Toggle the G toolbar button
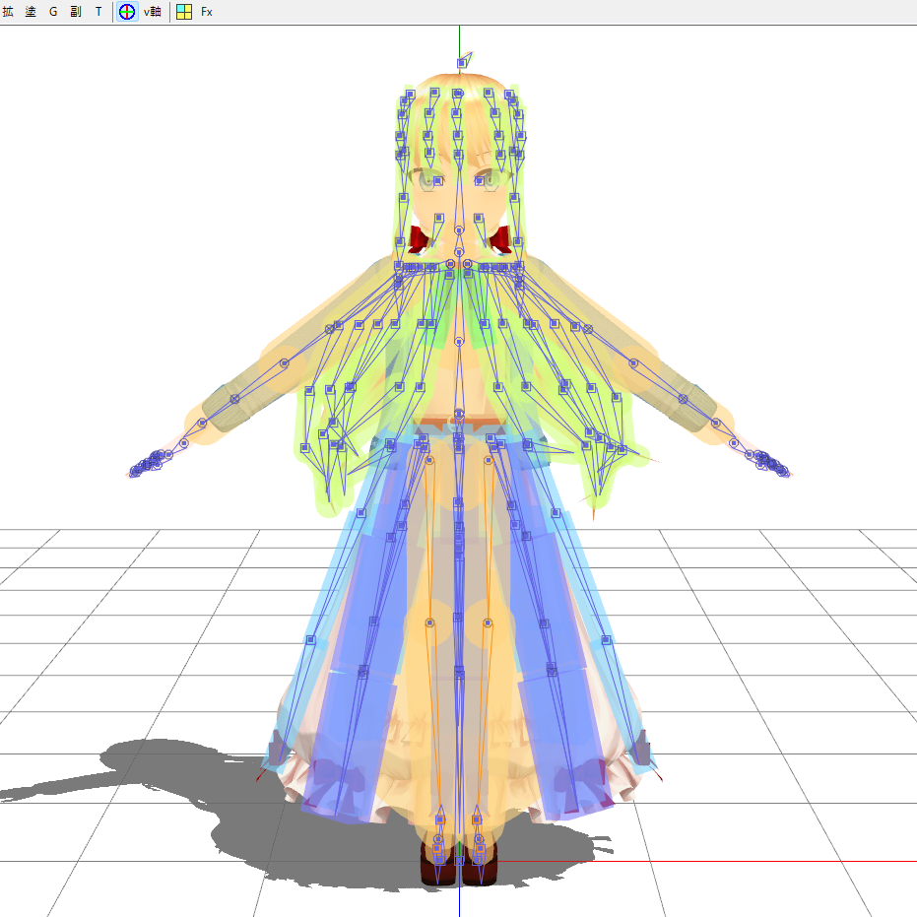This screenshot has height=917, width=917. click(x=53, y=12)
